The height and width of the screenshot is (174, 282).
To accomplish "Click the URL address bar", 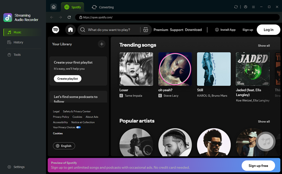I will (177, 17).
